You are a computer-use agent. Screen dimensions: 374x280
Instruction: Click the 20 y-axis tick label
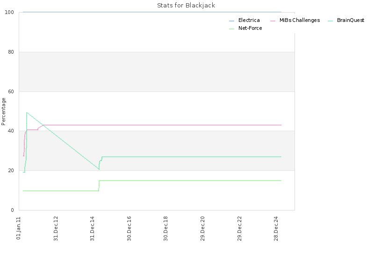(11, 170)
